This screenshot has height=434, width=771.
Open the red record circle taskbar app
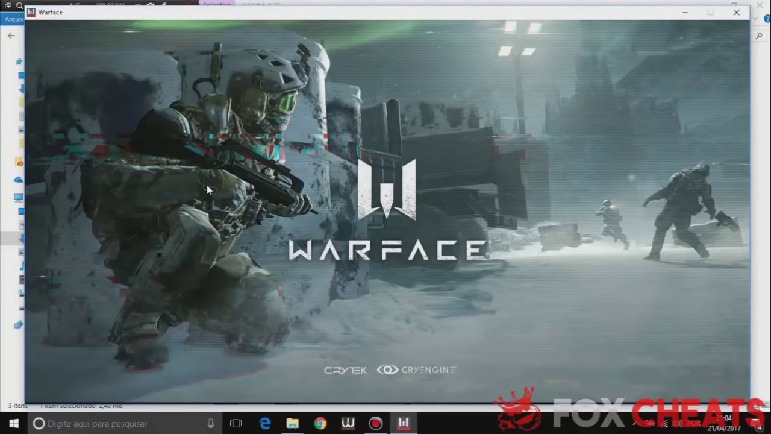coord(376,423)
